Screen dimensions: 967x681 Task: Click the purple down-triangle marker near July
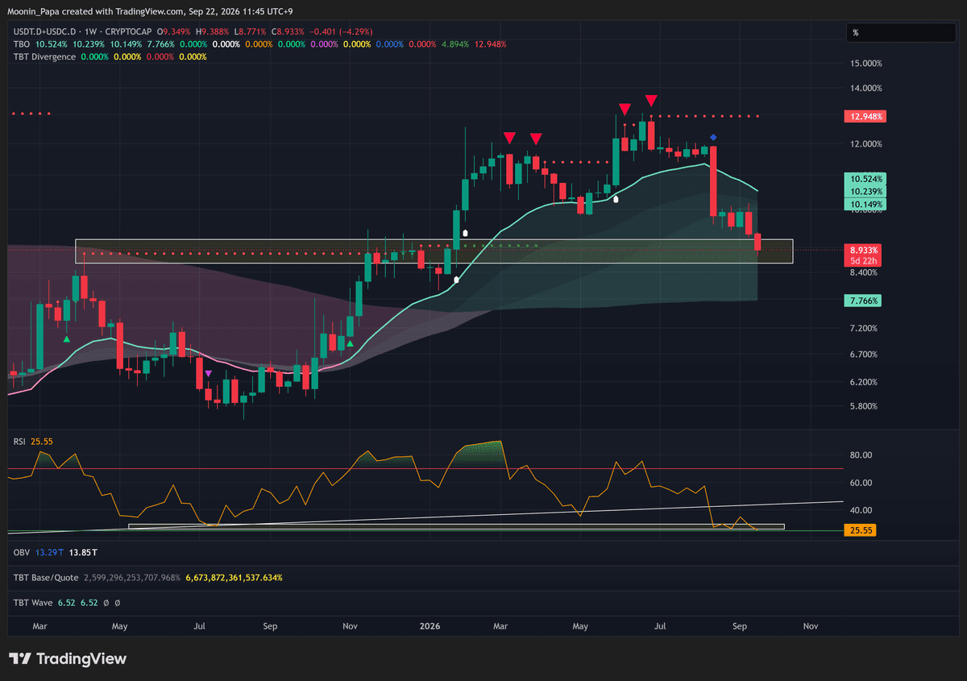[208, 373]
